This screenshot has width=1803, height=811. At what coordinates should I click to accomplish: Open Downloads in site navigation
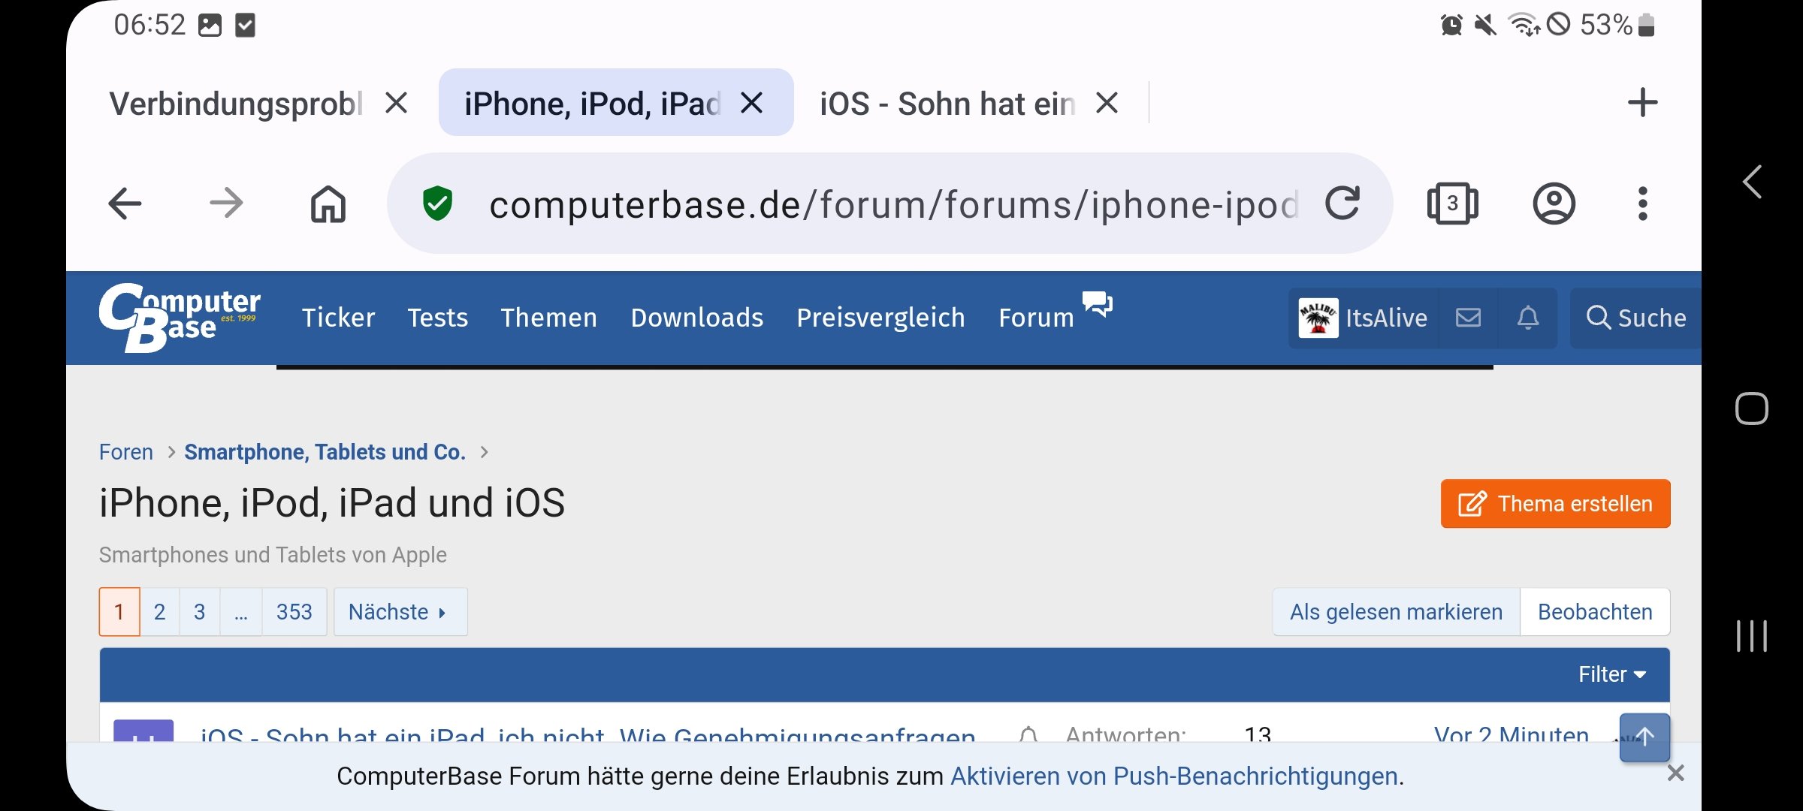[x=696, y=318]
